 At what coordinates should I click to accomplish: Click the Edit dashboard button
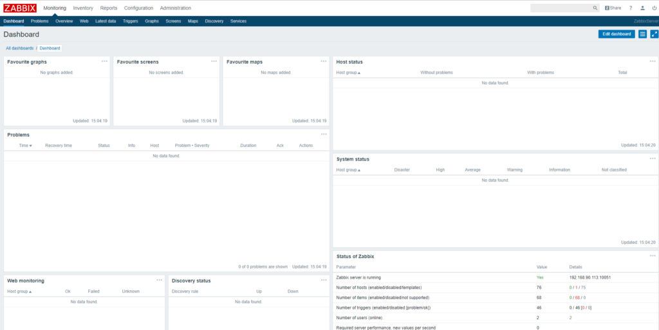(616, 34)
